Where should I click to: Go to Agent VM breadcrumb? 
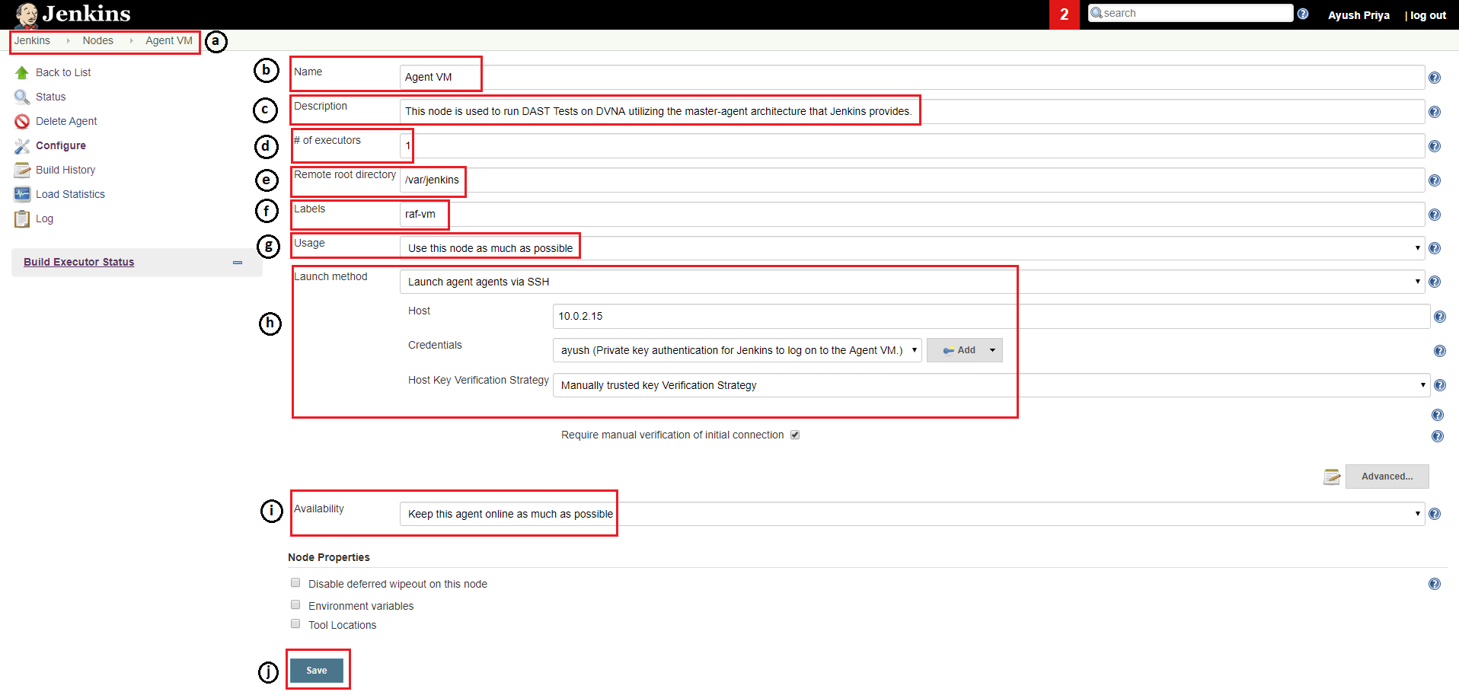point(169,40)
